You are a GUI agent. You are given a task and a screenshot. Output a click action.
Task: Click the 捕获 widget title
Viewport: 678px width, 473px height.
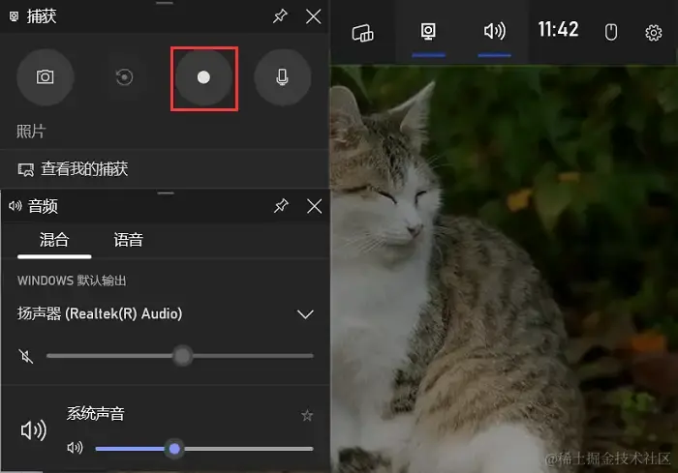point(42,16)
